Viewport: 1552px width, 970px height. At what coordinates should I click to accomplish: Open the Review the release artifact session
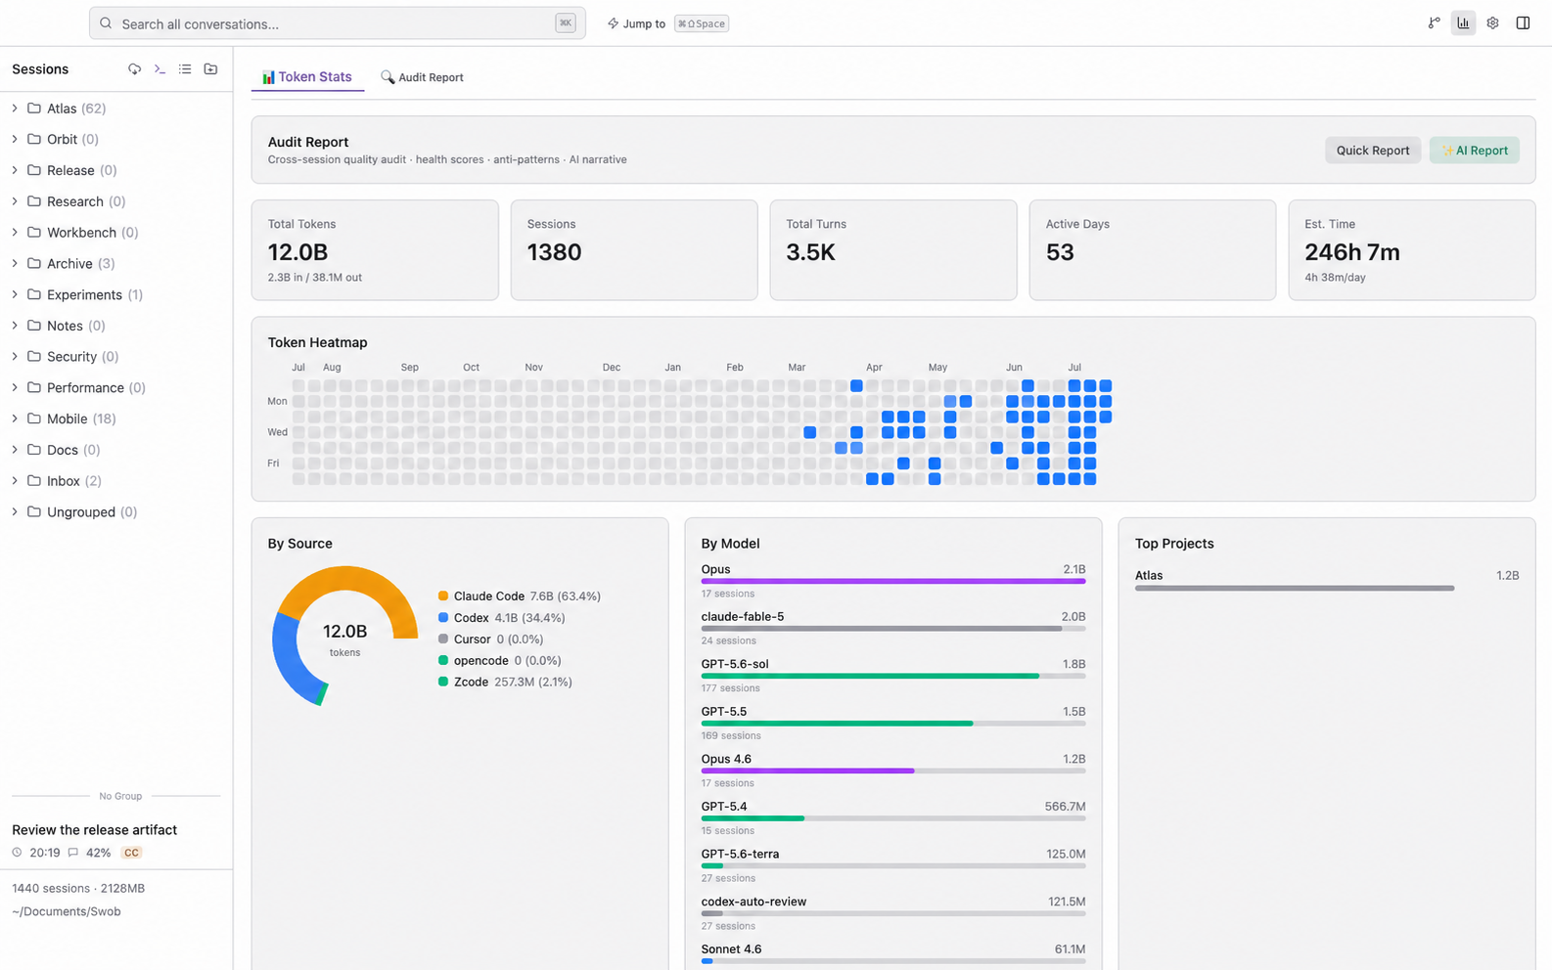coord(116,840)
